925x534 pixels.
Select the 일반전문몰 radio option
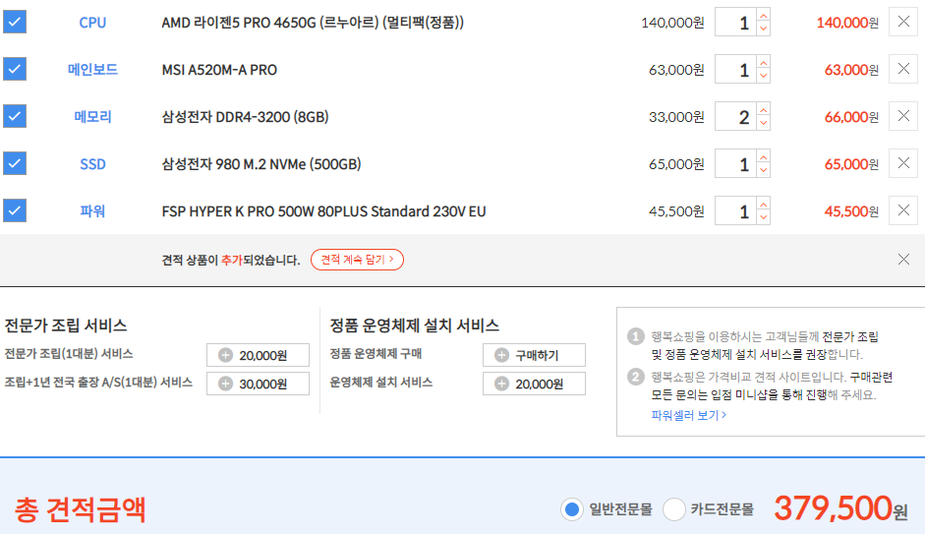pos(572,509)
